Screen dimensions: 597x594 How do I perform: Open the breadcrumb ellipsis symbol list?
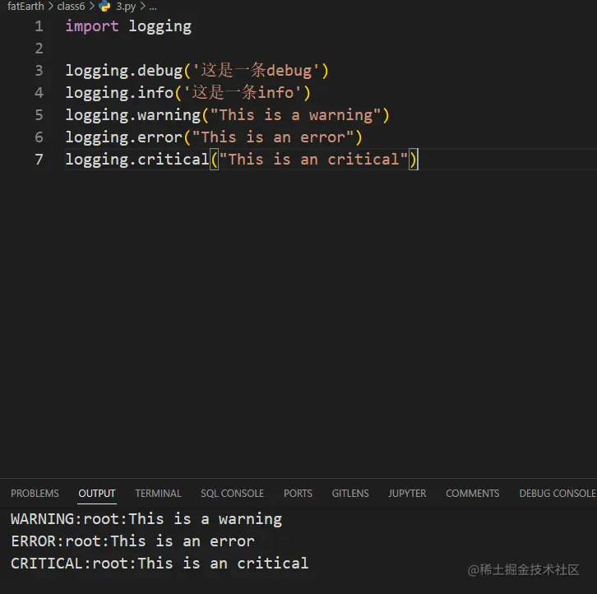click(153, 7)
